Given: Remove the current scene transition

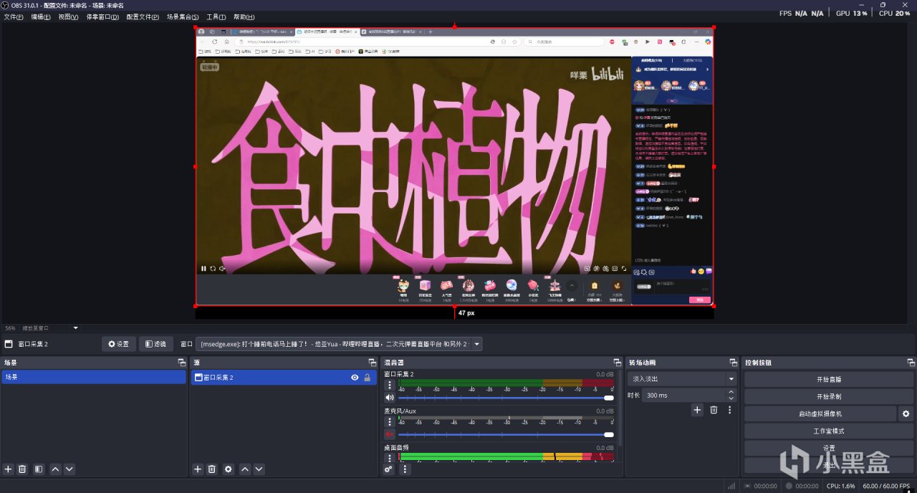Looking at the screenshot, I should click(x=714, y=410).
